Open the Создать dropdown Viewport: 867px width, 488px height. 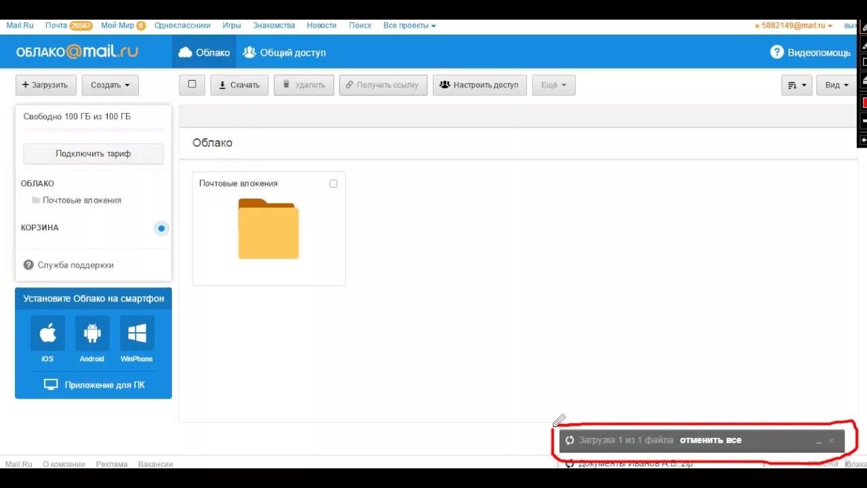[110, 85]
